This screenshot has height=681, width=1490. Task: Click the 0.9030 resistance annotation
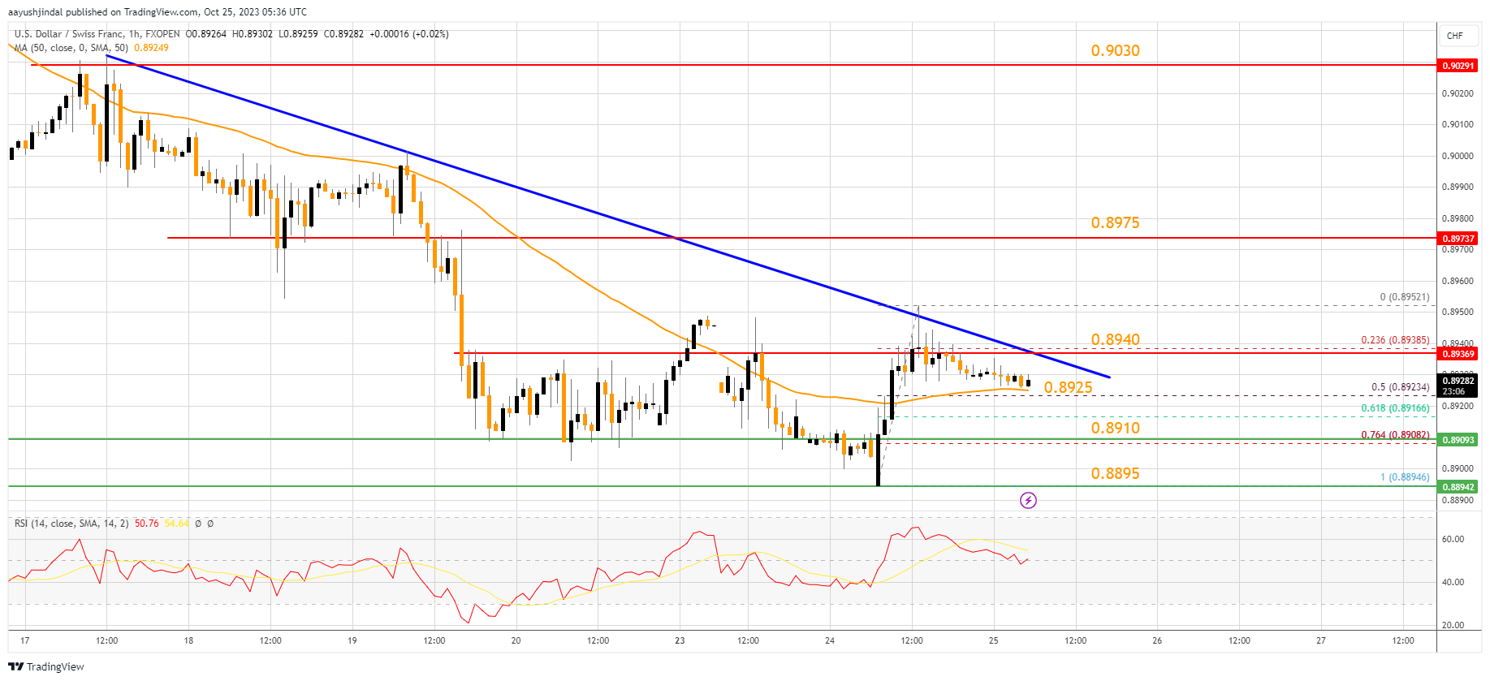(x=1115, y=50)
